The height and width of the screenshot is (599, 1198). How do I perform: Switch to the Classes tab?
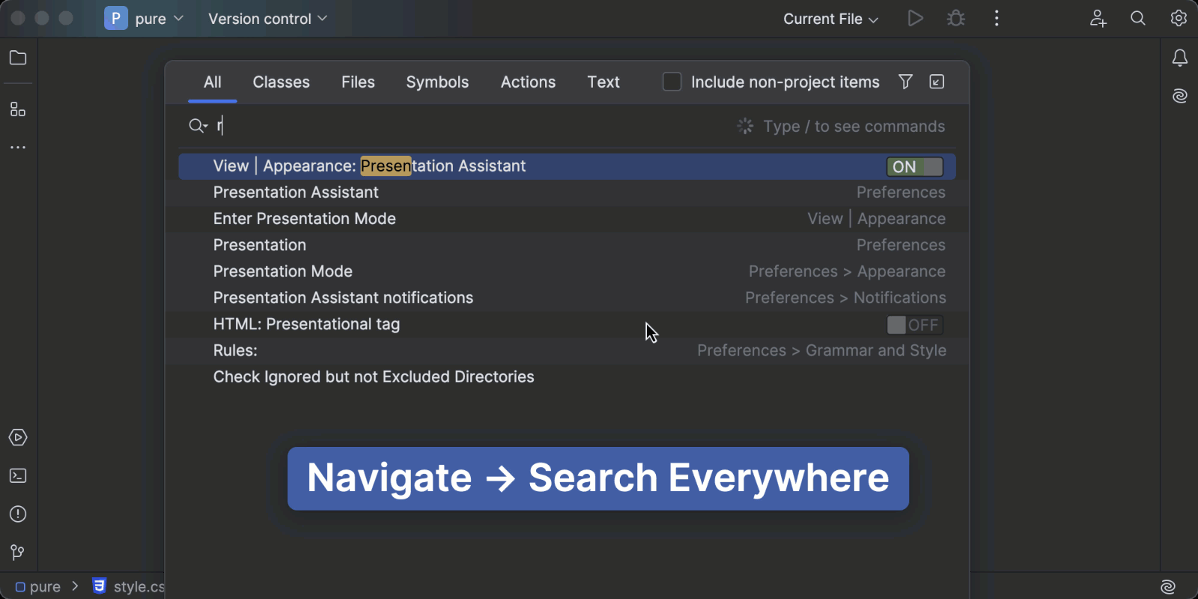pos(281,82)
